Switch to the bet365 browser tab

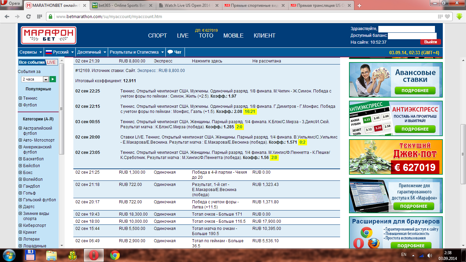(x=123, y=5)
